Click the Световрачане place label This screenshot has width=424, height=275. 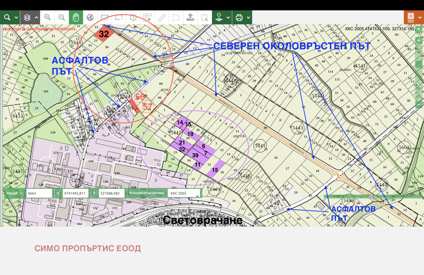click(x=203, y=220)
